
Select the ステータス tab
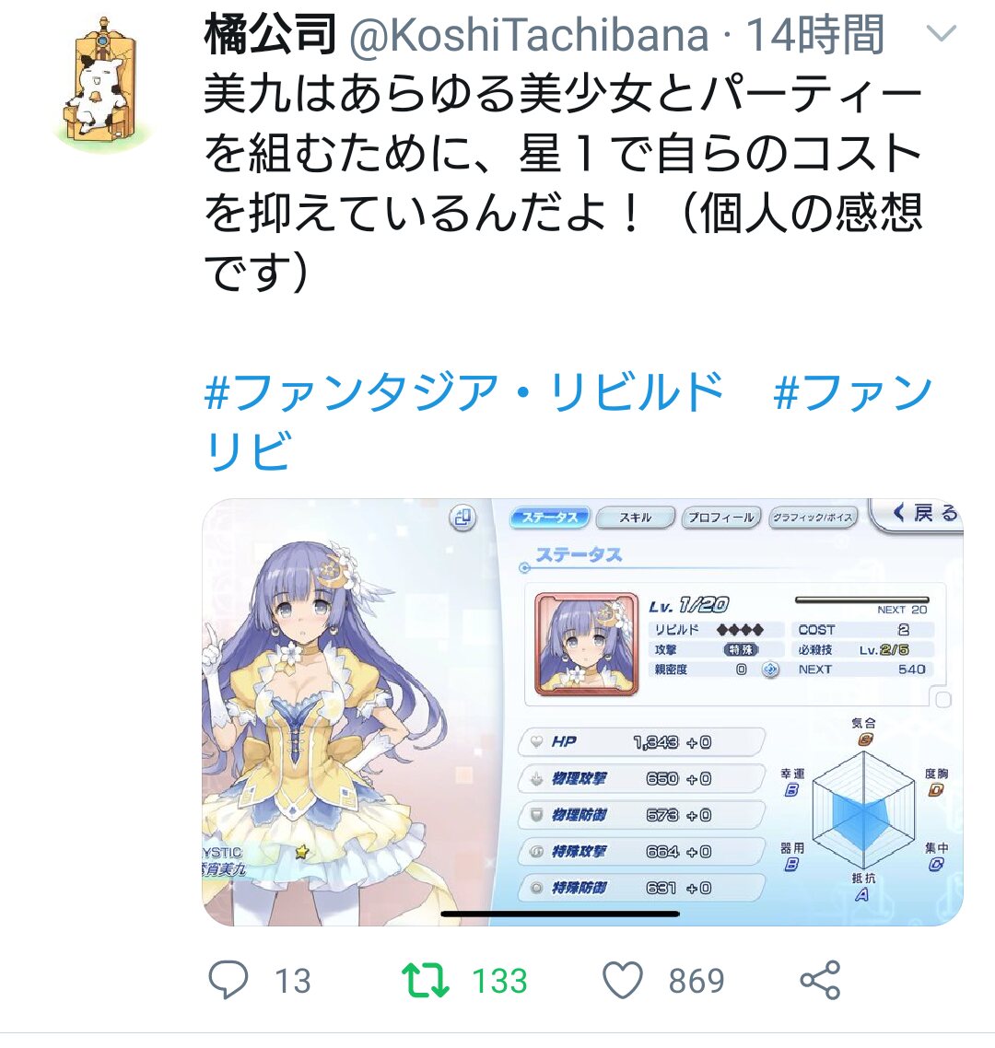point(549,518)
